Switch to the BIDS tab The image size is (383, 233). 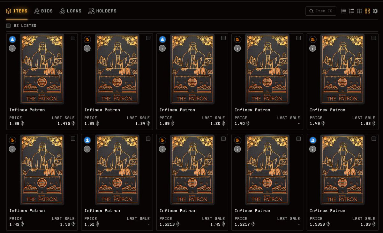43,11
